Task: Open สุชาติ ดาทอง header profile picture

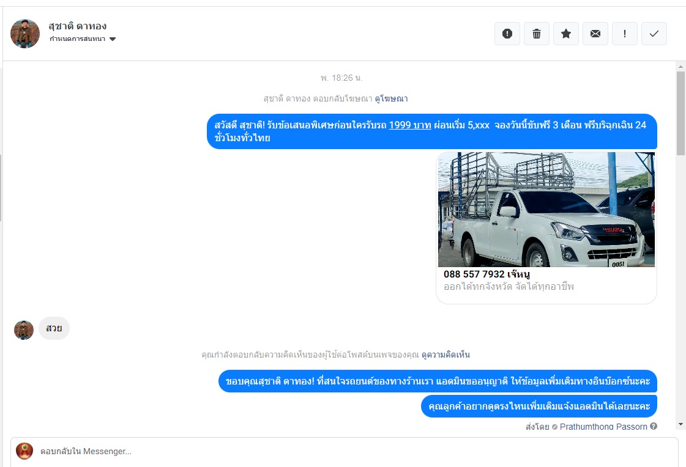Action: pos(25,34)
